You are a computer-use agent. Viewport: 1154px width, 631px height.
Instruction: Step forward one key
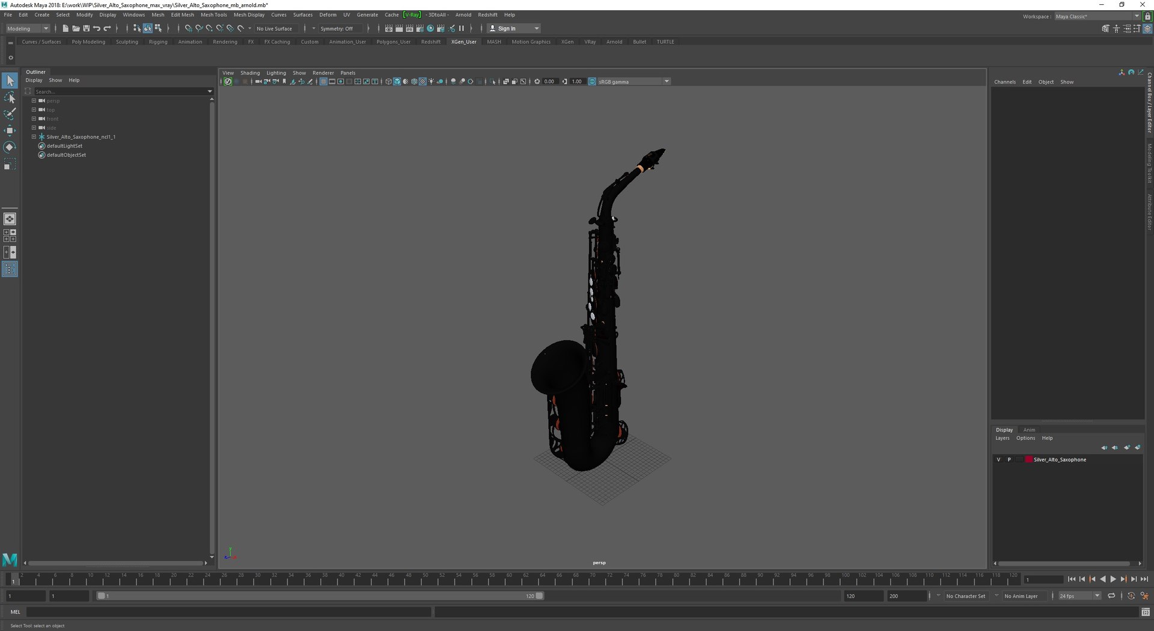1123,579
